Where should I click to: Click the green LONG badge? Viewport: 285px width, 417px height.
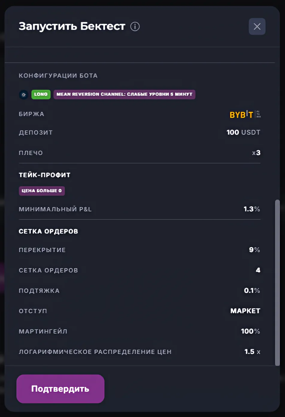(x=41, y=94)
